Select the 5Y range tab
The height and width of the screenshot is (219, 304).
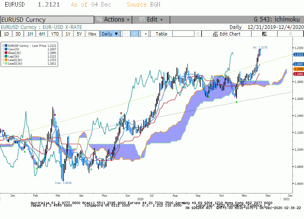[79, 34]
